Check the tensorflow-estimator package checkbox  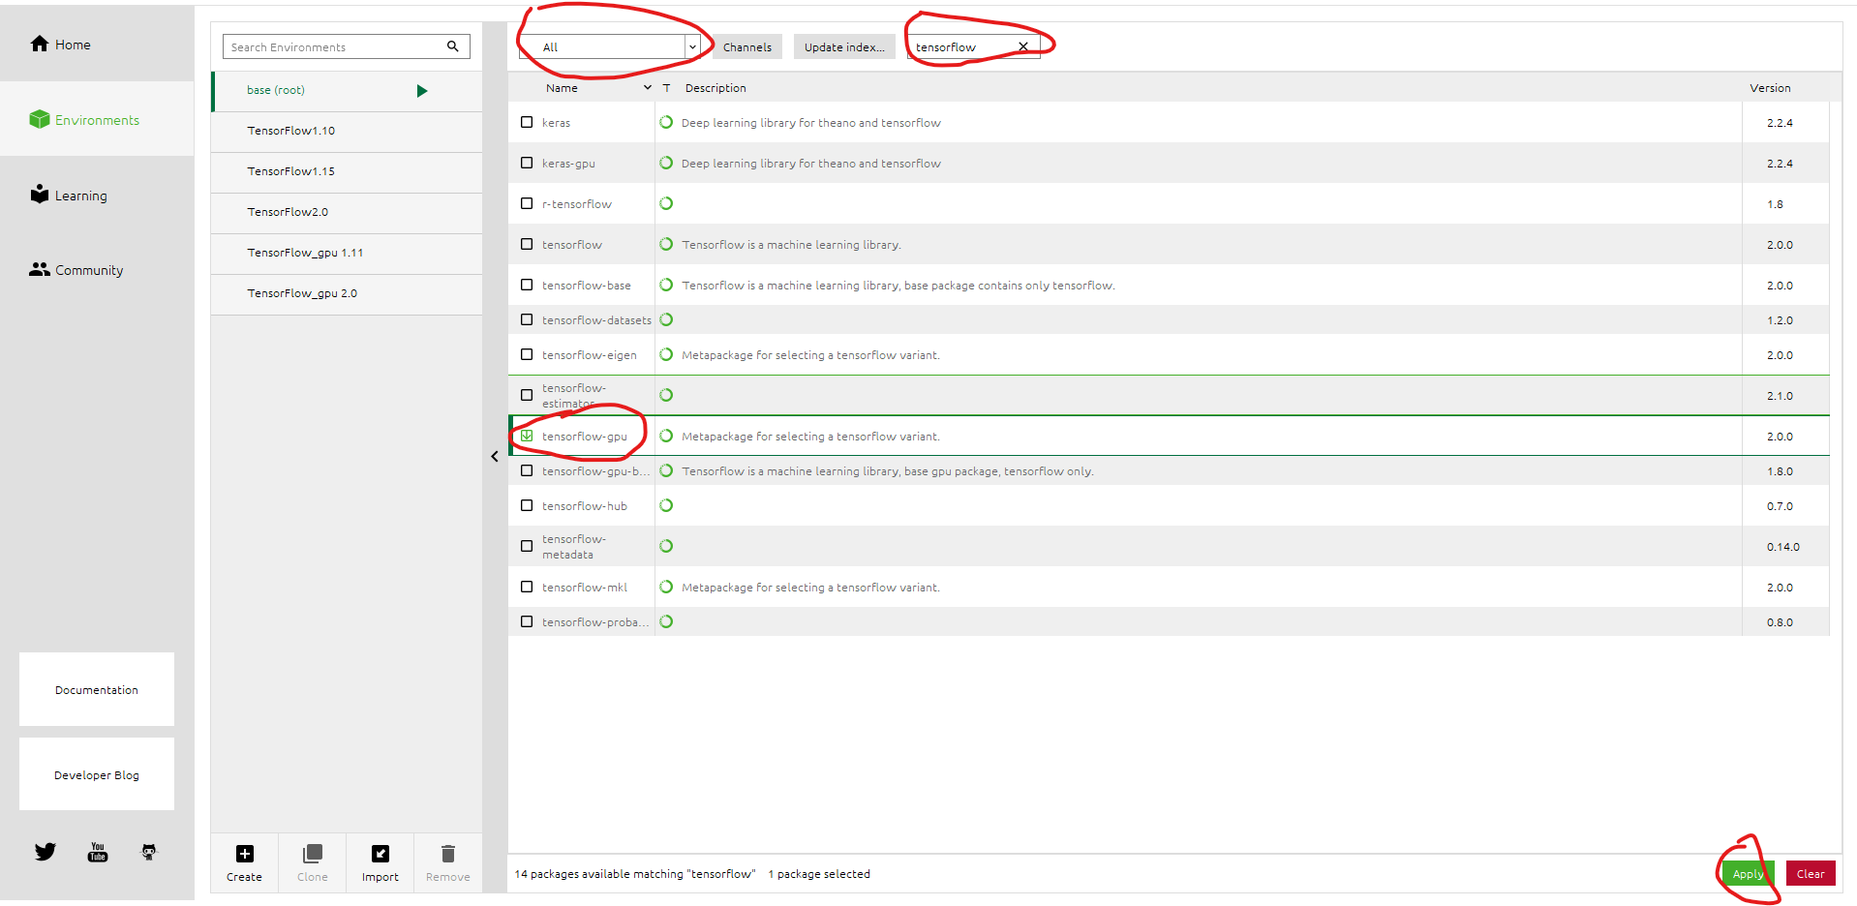point(527,395)
